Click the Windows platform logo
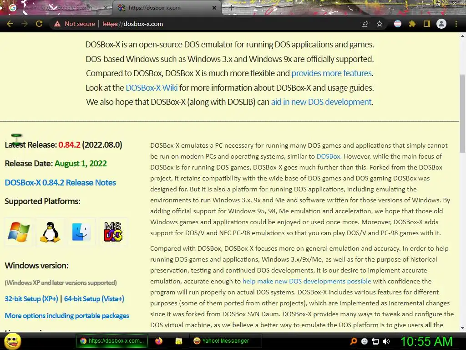This screenshot has width=466, height=350. tap(19, 232)
